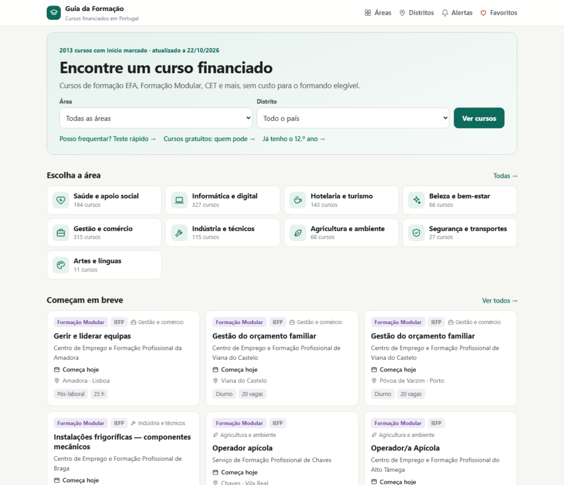Select the Artes e línguas palette icon

tap(61, 265)
